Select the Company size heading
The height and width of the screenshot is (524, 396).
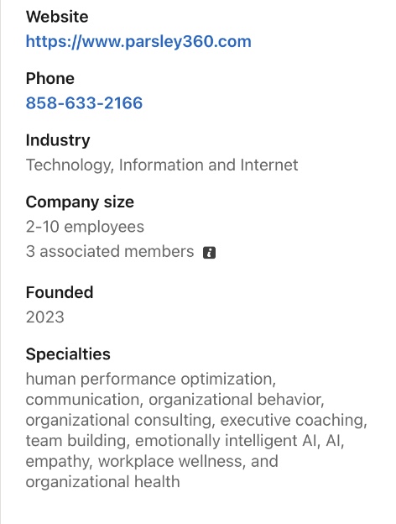tap(80, 202)
